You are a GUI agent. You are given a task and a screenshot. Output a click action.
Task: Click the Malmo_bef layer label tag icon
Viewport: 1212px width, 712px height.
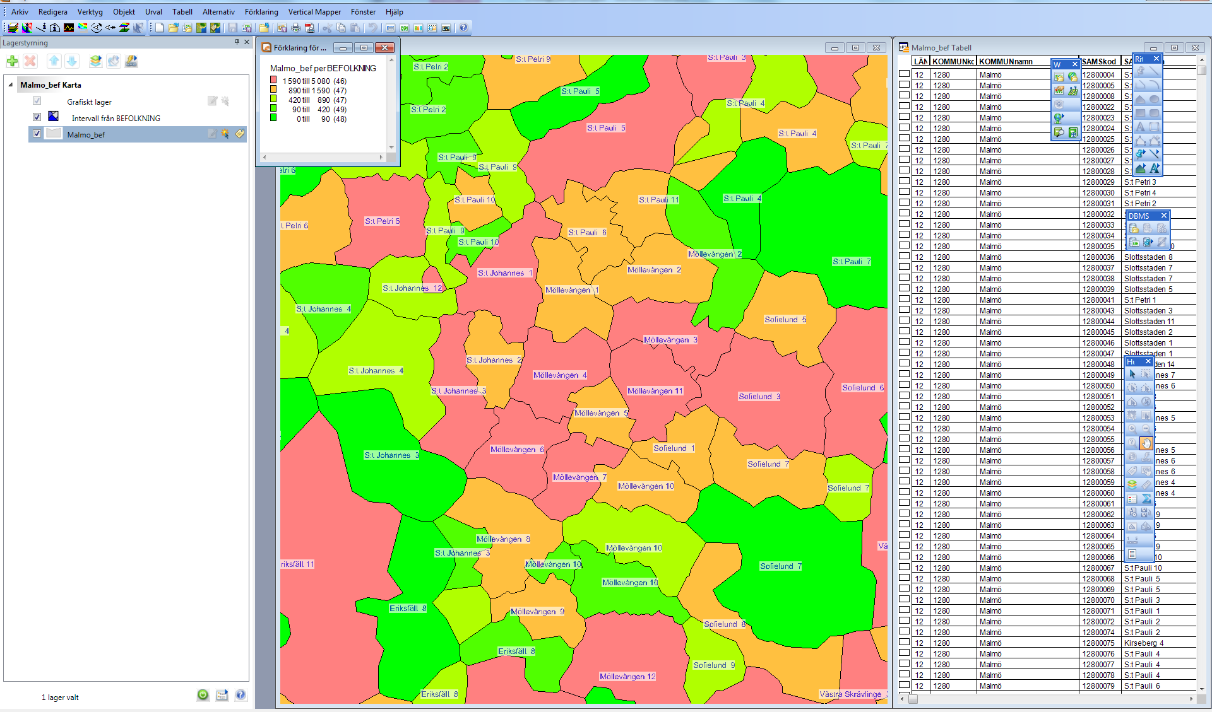pos(240,134)
